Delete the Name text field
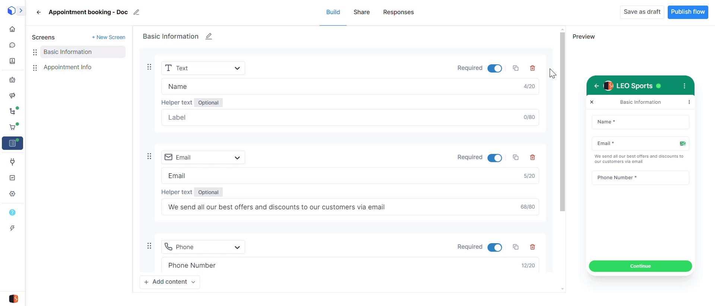Image resolution: width=715 pixels, height=306 pixels. point(532,68)
